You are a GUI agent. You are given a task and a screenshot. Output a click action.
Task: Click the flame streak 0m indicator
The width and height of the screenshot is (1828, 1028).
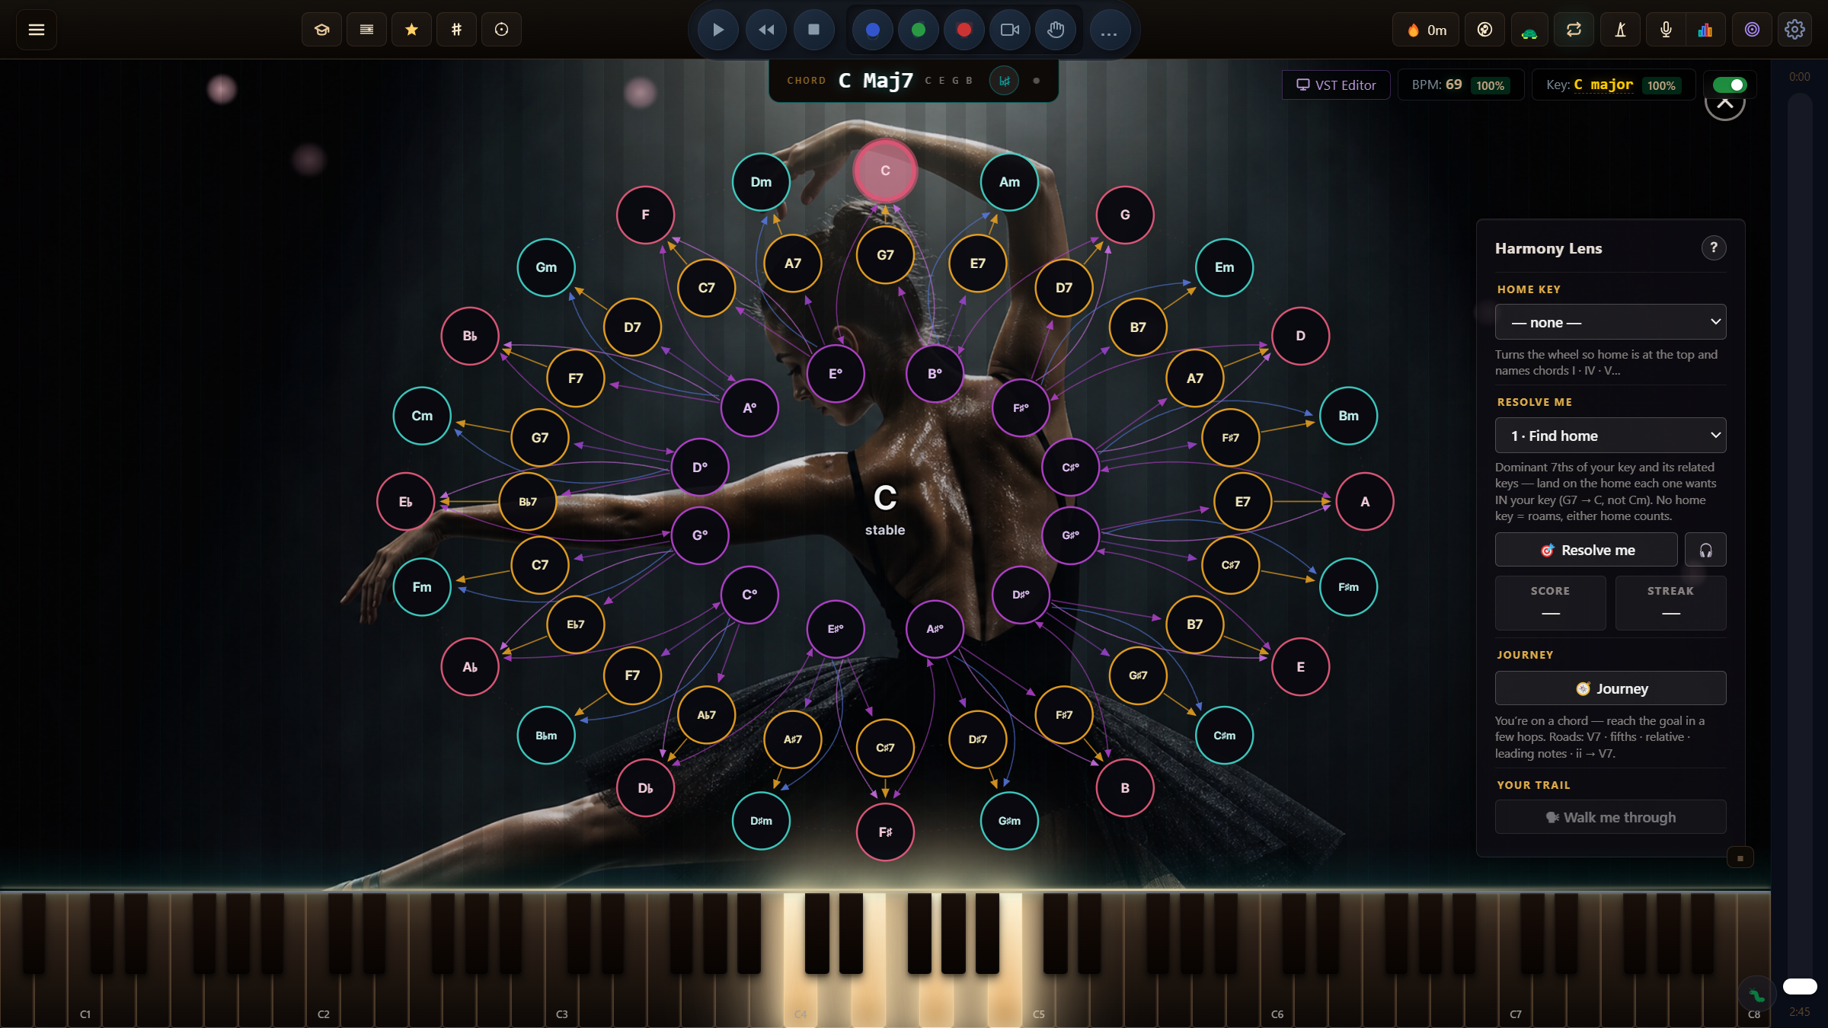tap(1426, 30)
